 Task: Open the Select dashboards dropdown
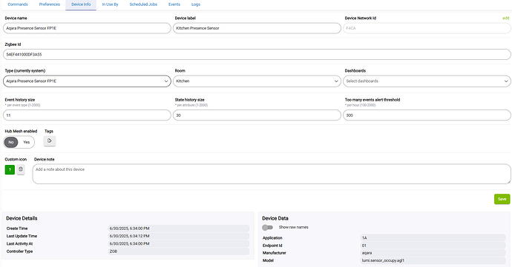coord(427,81)
